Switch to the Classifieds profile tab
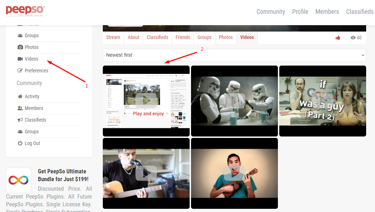 (x=157, y=38)
